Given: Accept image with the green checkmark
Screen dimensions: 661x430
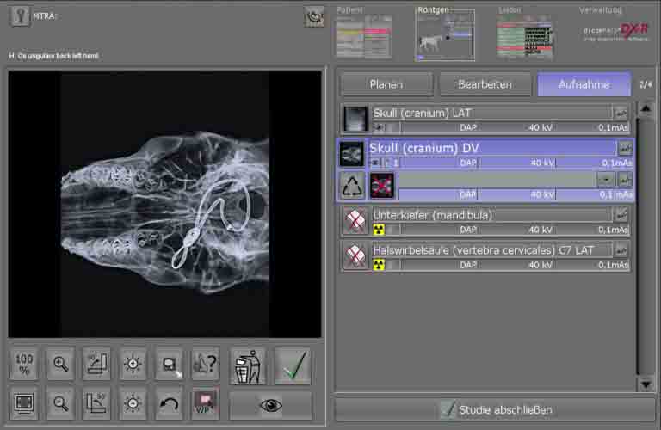Looking at the screenshot, I should point(293,365).
